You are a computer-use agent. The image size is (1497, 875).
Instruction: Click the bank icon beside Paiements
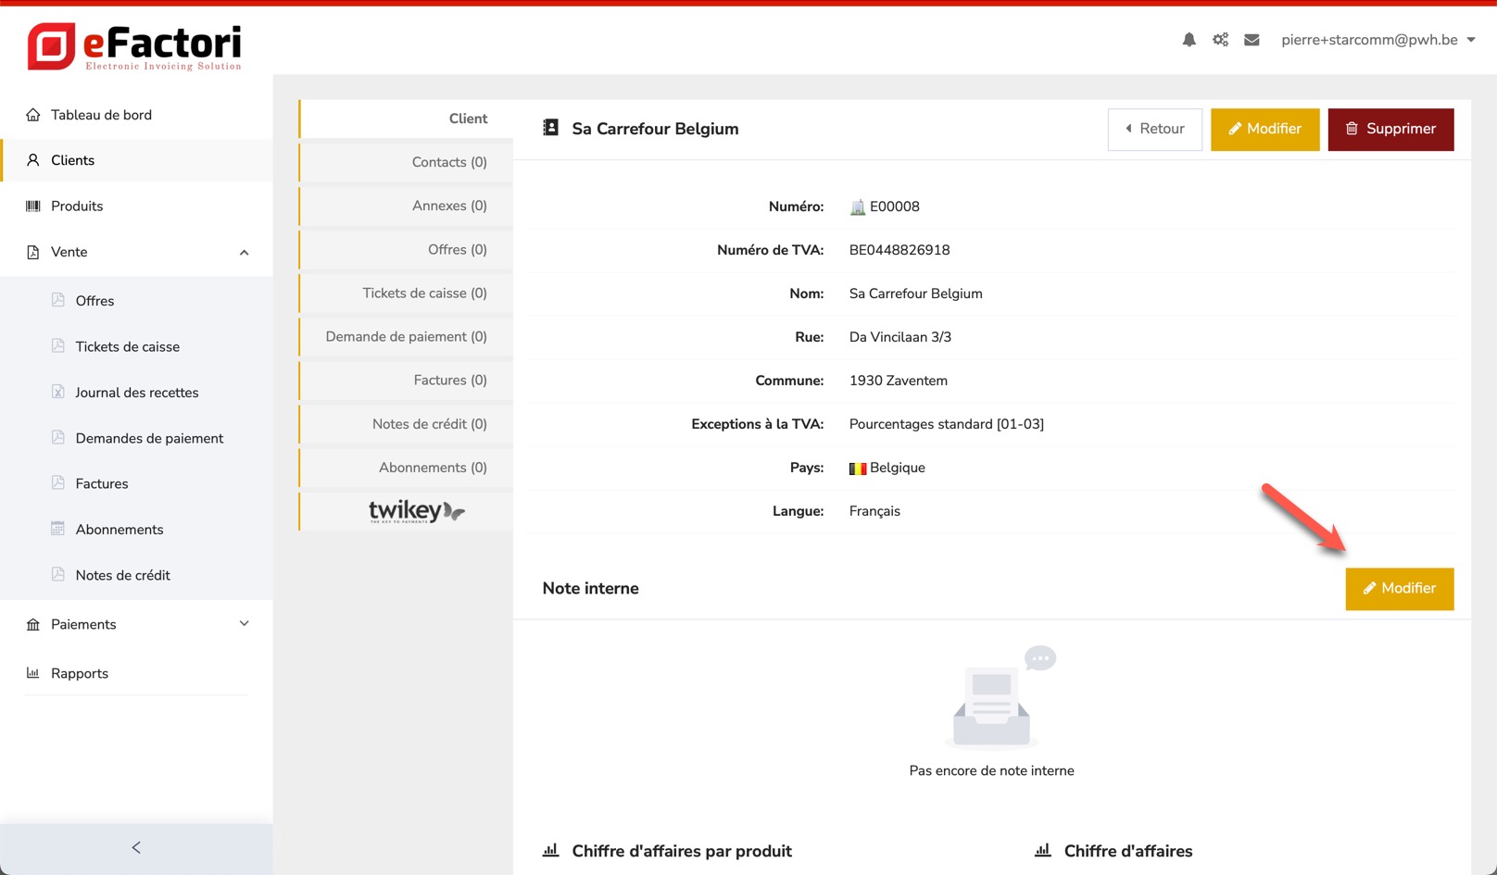click(33, 625)
